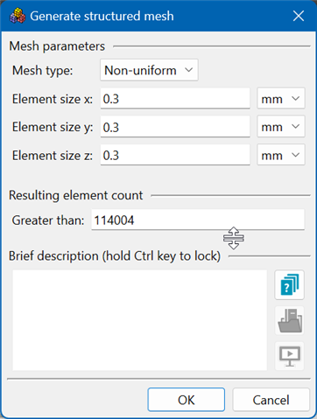Select the Greater than 114004 count field

click(x=198, y=220)
